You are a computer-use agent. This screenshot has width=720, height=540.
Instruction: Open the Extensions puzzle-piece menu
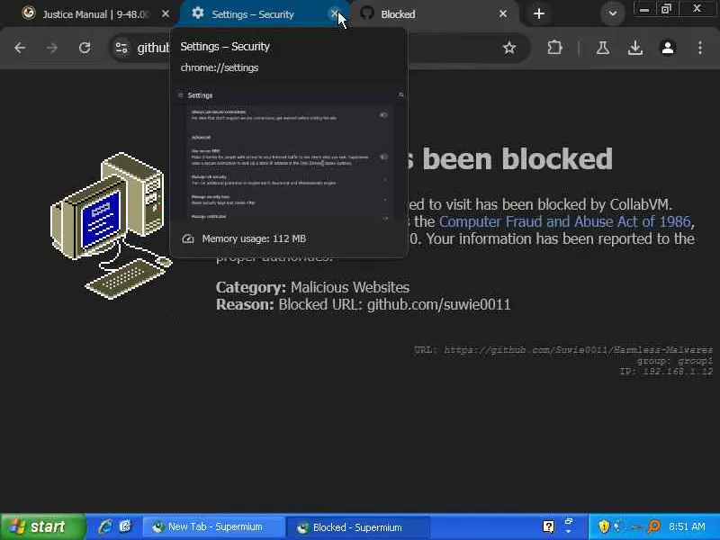(554, 48)
